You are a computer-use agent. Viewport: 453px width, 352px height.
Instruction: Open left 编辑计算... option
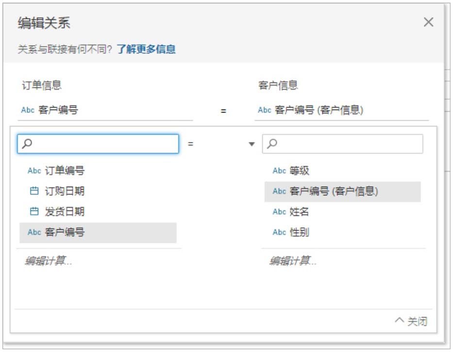49,261
